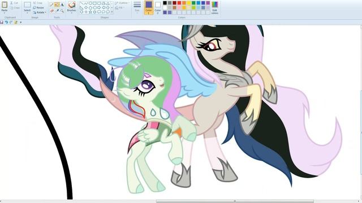This screenshot has width=362, height=203.
Task: Open the Paste options arrow
Action: tap(5, 12)
